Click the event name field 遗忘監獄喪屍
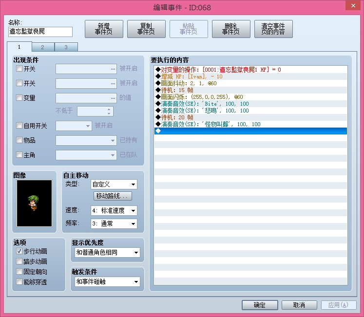The height and width of the screenshot is (317, 364). pos(40,32)
